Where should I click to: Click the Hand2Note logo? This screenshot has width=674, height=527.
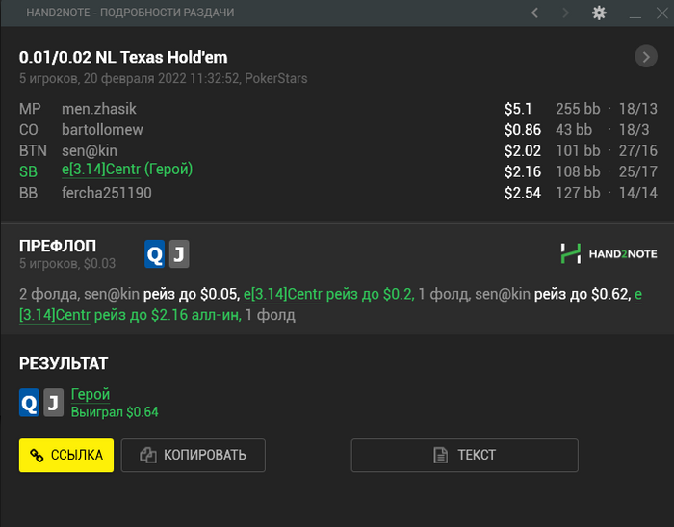609,253
